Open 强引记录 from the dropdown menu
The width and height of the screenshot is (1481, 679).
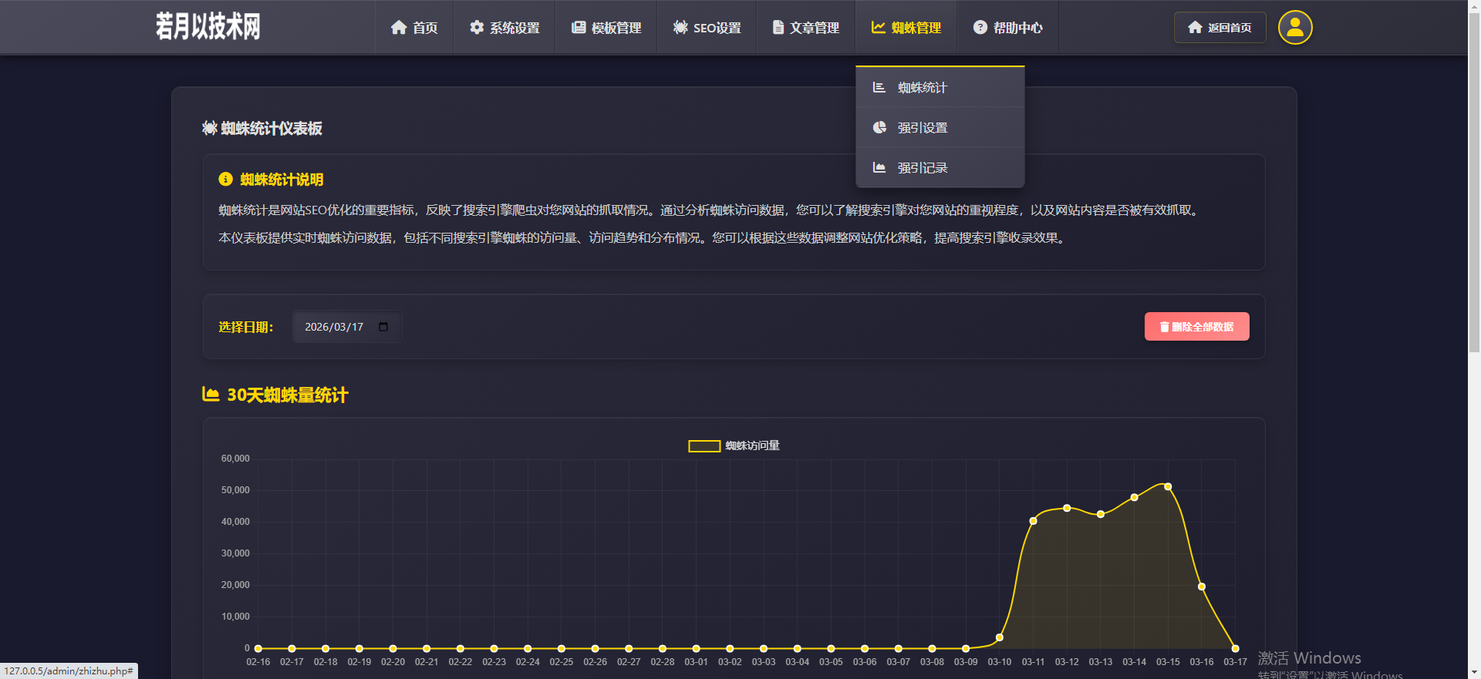pos(922,168)
